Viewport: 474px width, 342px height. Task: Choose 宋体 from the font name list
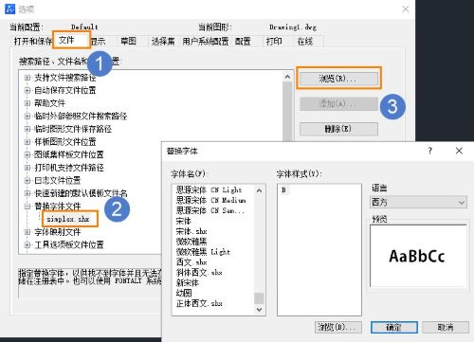(x=184, y=221)
